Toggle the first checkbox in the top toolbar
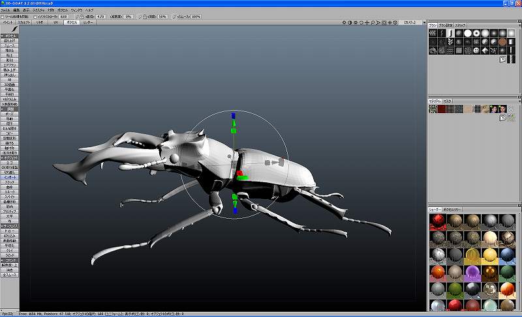This screenshot has width=522, height=317. click(3, 16)
